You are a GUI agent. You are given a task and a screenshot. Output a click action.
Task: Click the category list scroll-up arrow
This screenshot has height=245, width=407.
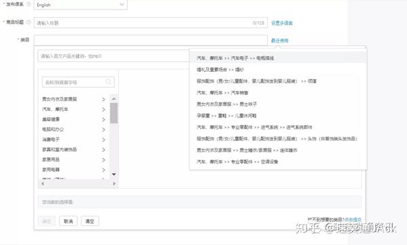(x=114, y=98)
